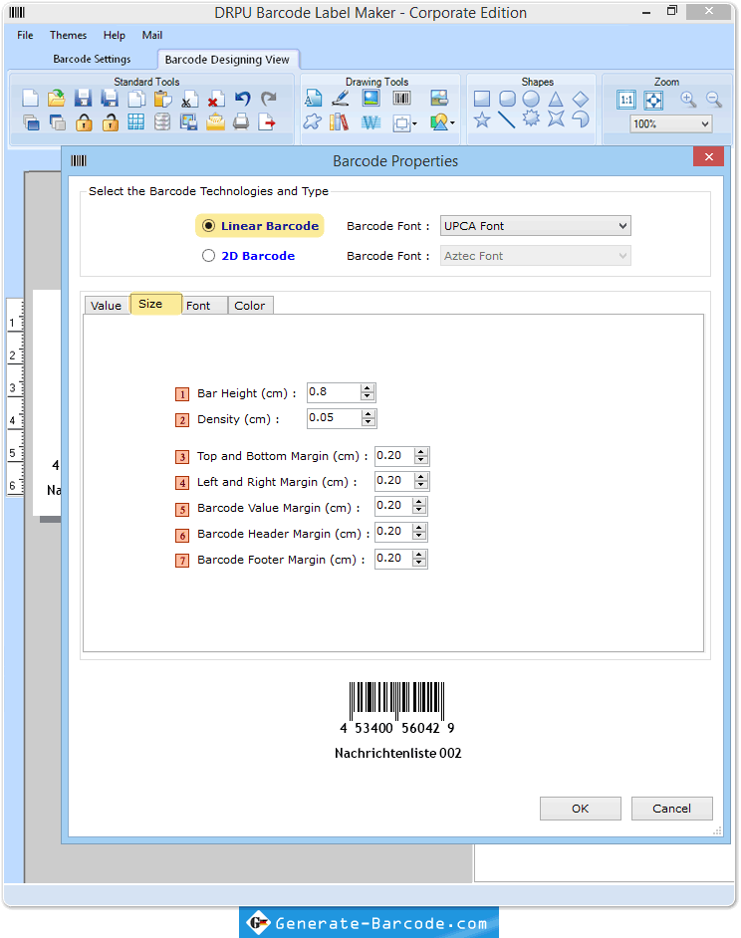Increase Bar Height with the up arrow

tap(368, 388)
